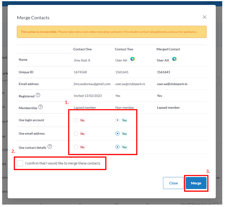Select Yes radio for Use contact details
Screen dimensions: 225x207
118,147
